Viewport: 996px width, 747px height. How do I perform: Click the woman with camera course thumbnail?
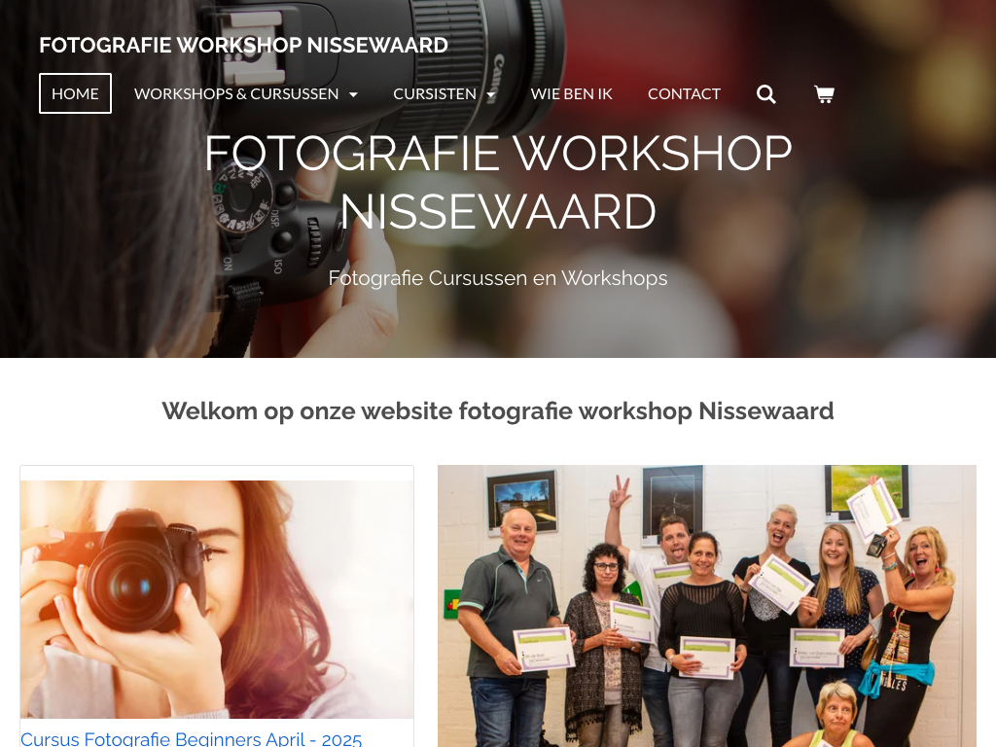[x=217, y=599]
